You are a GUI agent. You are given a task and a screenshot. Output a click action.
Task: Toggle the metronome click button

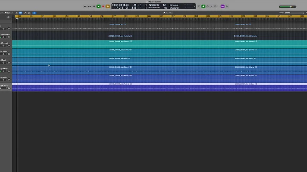point(227,6)
